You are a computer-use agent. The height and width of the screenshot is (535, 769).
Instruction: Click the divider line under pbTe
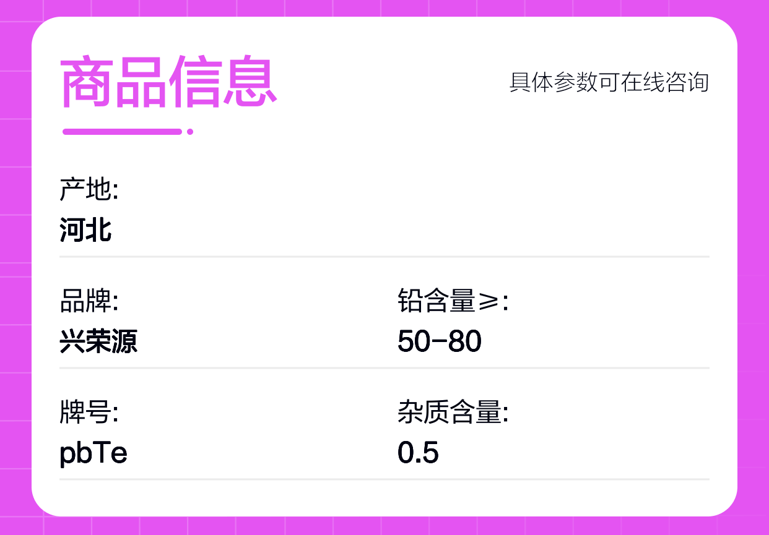384,479
